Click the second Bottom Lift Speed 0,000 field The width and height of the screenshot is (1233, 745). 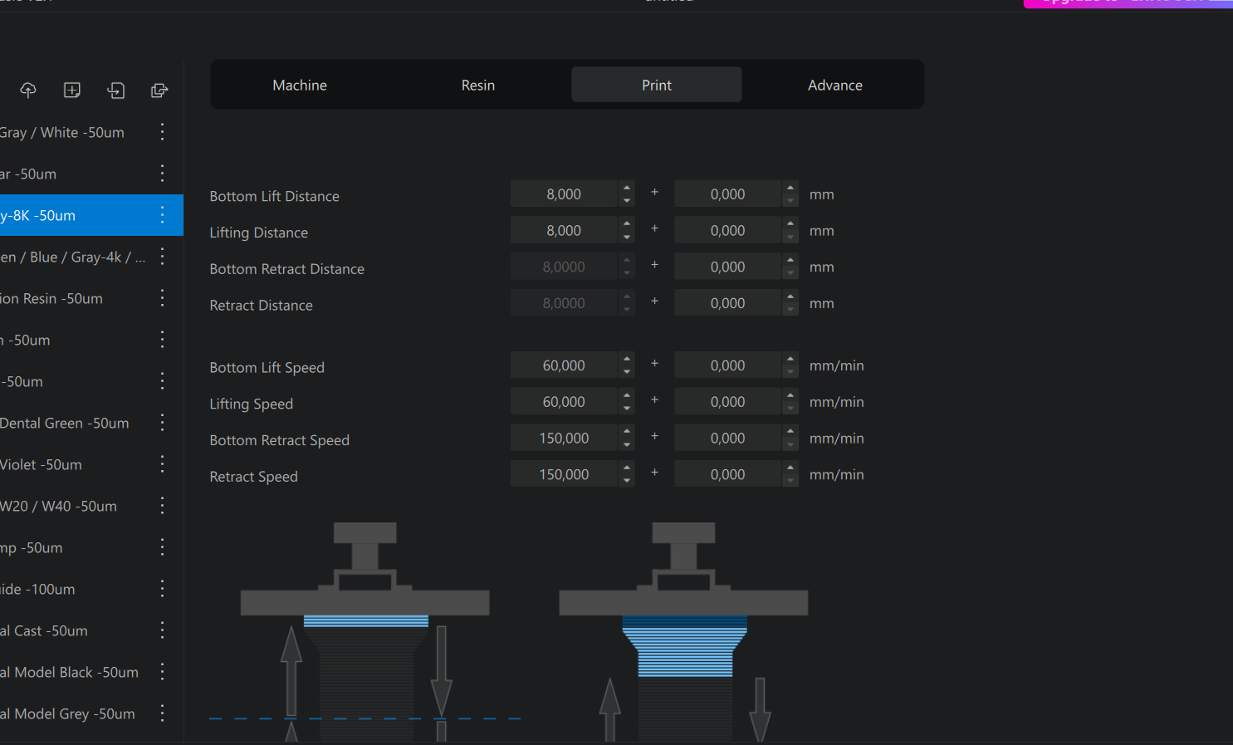coord(728,365)
